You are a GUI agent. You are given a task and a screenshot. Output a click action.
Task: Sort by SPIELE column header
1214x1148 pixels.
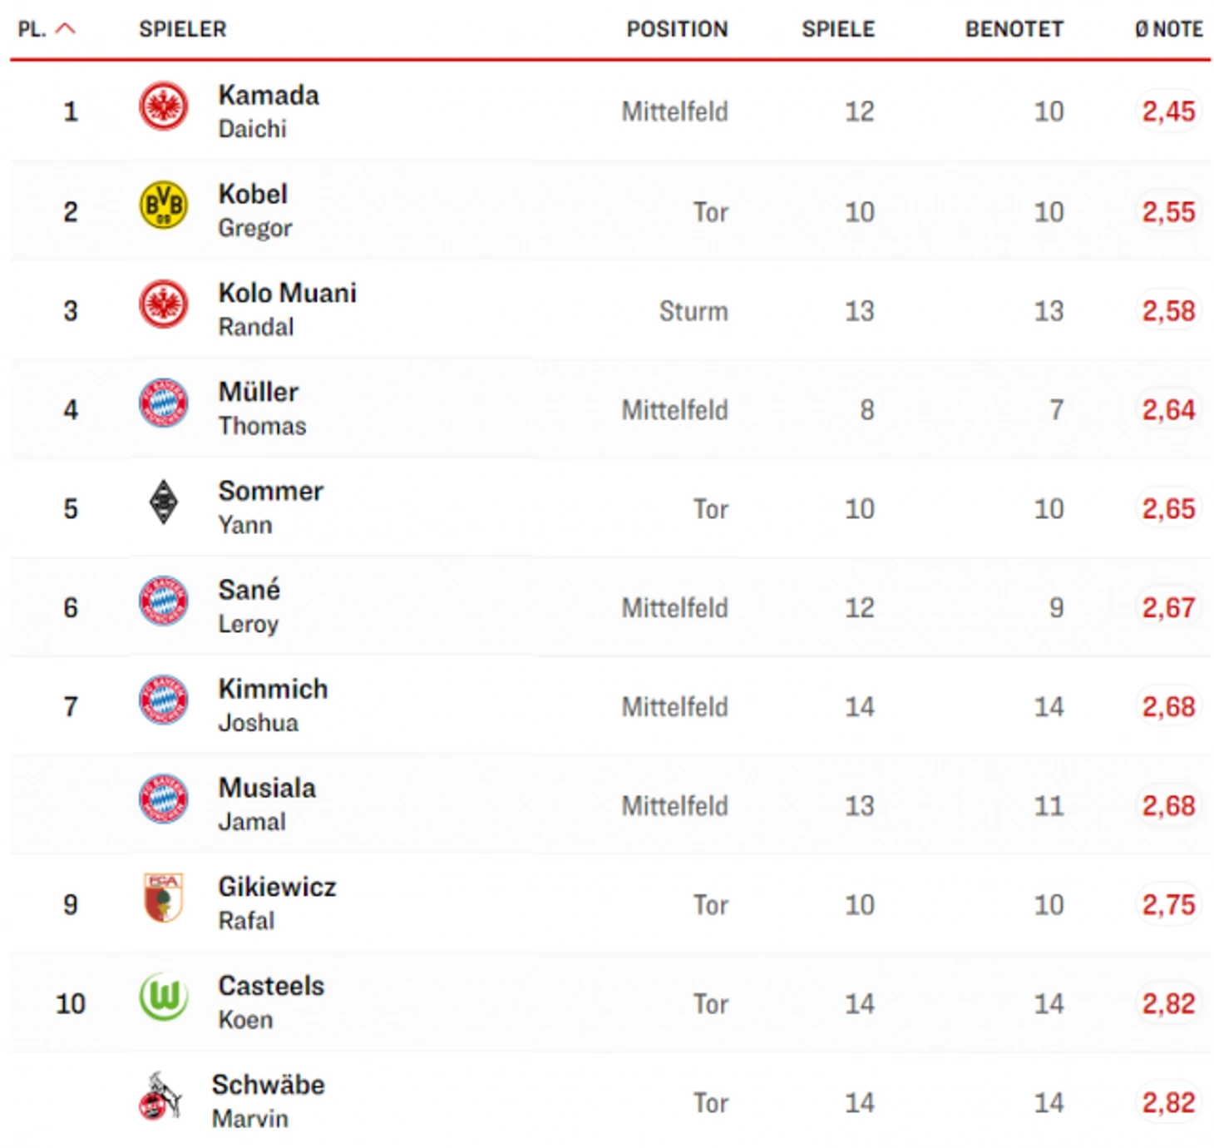click(838, 29)
